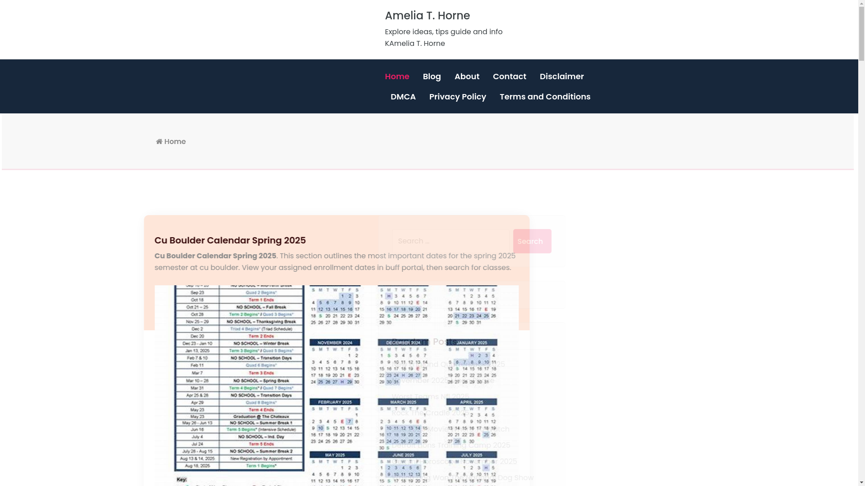Click the Home breadcrumb link

coord(175,142)
